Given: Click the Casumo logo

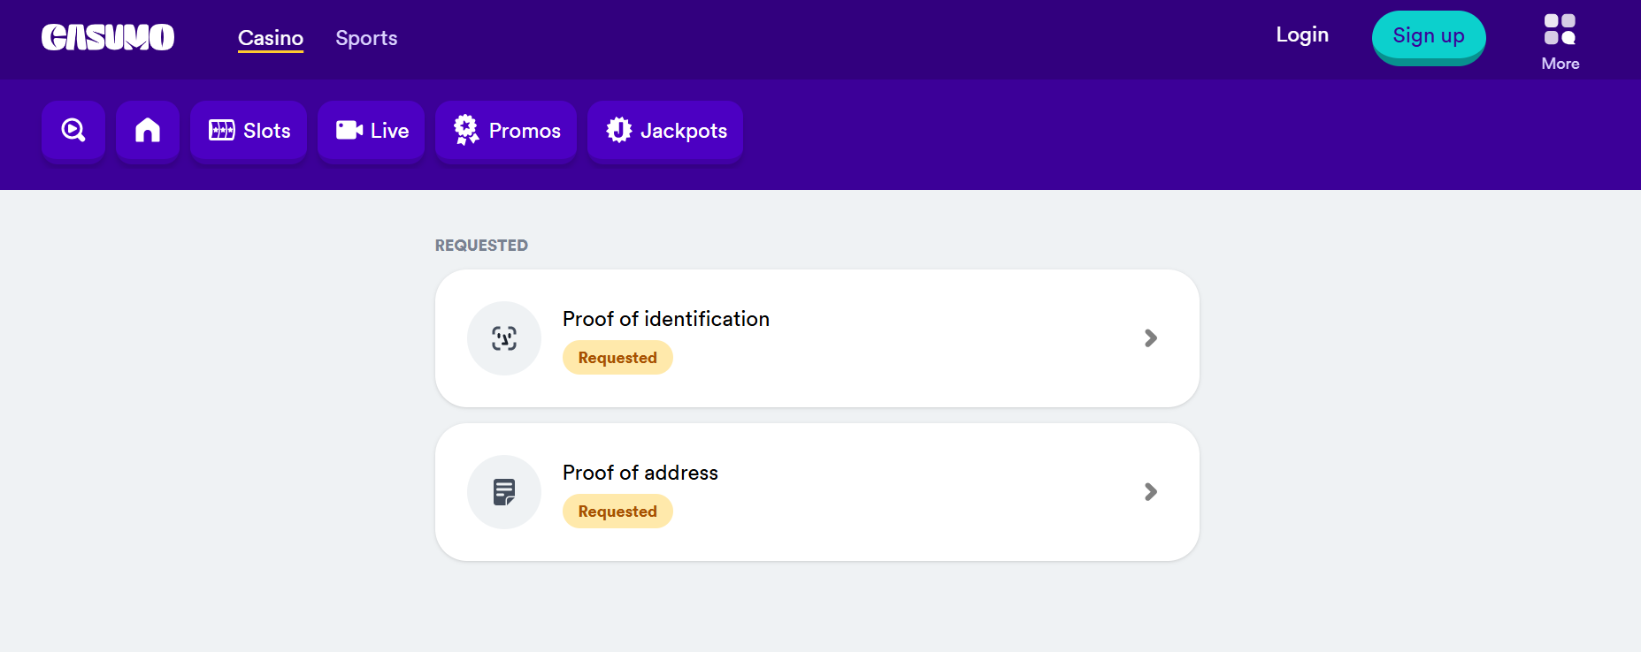Looking at the screenshot, I should click(x=108, y=37).
